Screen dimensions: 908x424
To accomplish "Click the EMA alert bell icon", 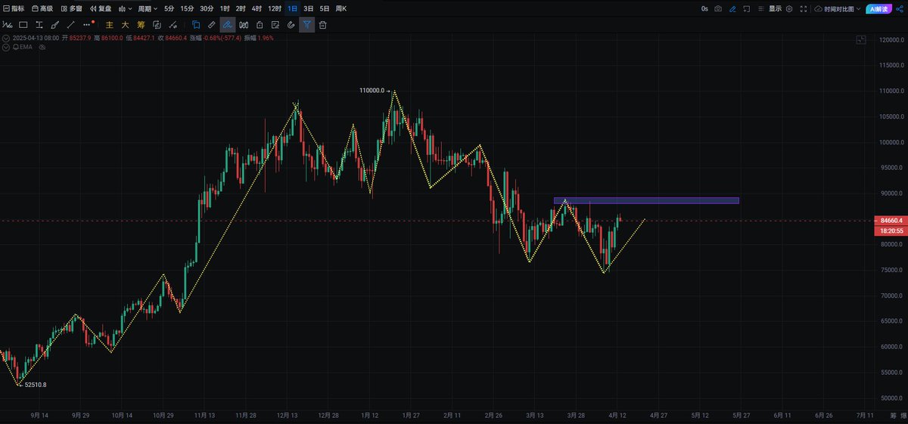I will pos(15,46).
